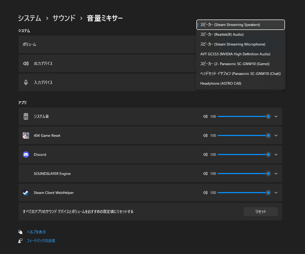Select スピーカー (Realtek(R) Audio) from the device list
Screen dimensions: 305x254
[222, 34]
